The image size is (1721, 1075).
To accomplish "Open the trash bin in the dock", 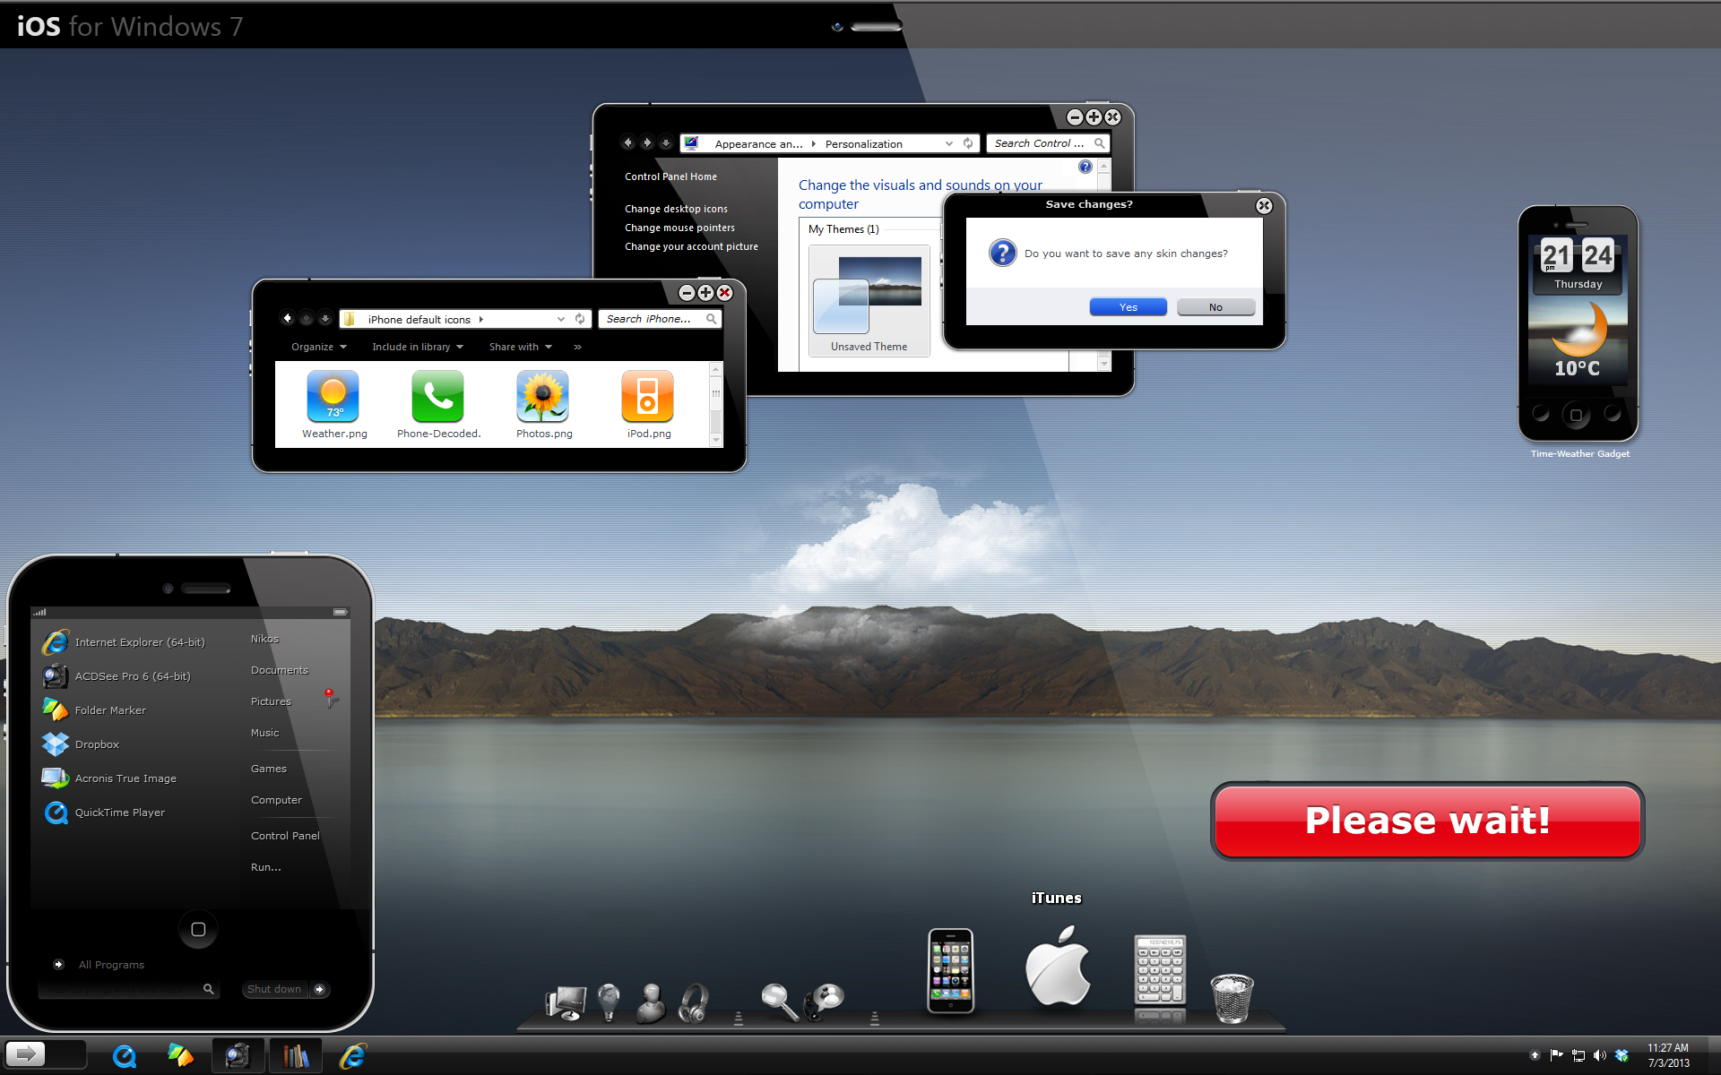I will (x=1232, y=998).
